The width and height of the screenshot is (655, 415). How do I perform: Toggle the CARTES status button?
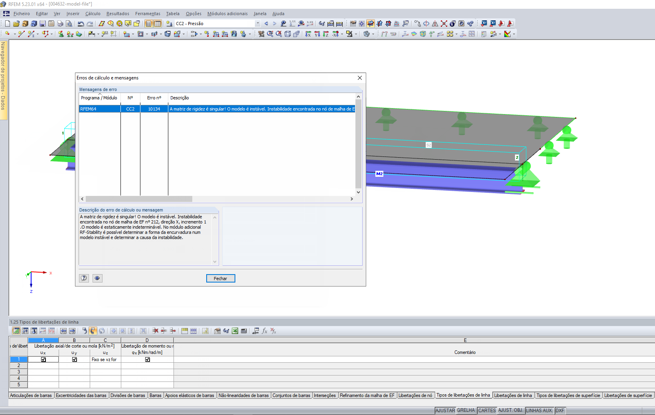click(x=487, y=411)
